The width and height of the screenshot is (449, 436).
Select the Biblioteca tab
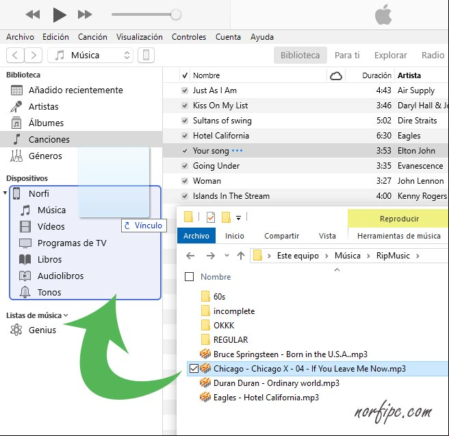[x=300, y=55]
